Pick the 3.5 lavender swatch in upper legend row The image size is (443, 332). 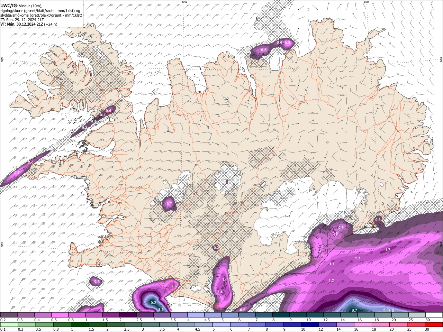[x=179, y=315]
